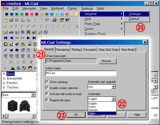Click the 100 percent zoom icon
This screenshot has height=125, width=160.
[x=23, y=56]
